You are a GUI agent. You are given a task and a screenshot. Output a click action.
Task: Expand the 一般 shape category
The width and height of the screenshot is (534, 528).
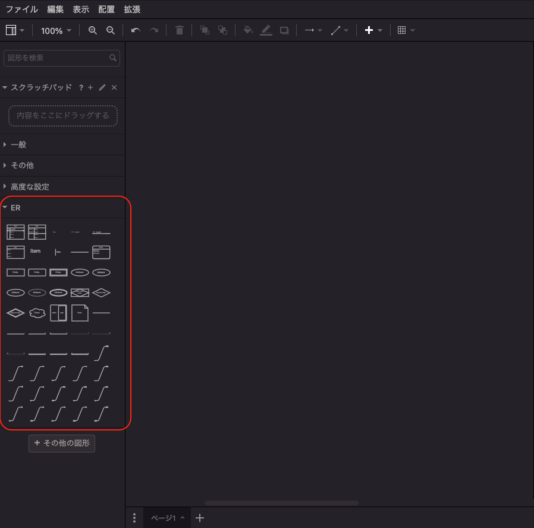(62, 144)
